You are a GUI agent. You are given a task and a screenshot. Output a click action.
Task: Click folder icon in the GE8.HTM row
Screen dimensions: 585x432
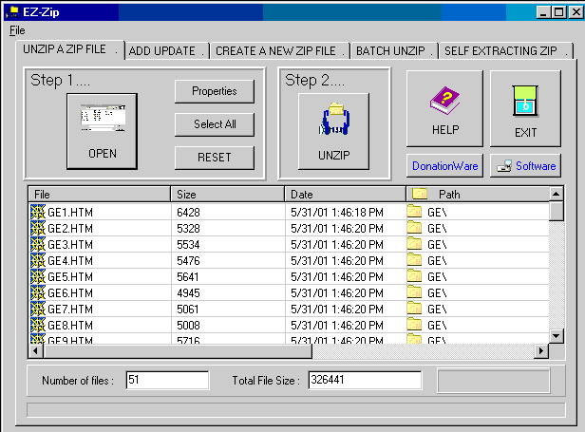[x=414, y=324]
